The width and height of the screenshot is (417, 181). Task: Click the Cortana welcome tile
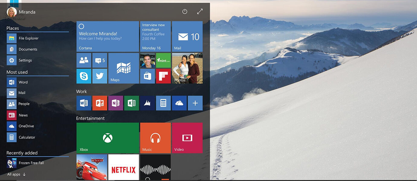click(108, 36)
